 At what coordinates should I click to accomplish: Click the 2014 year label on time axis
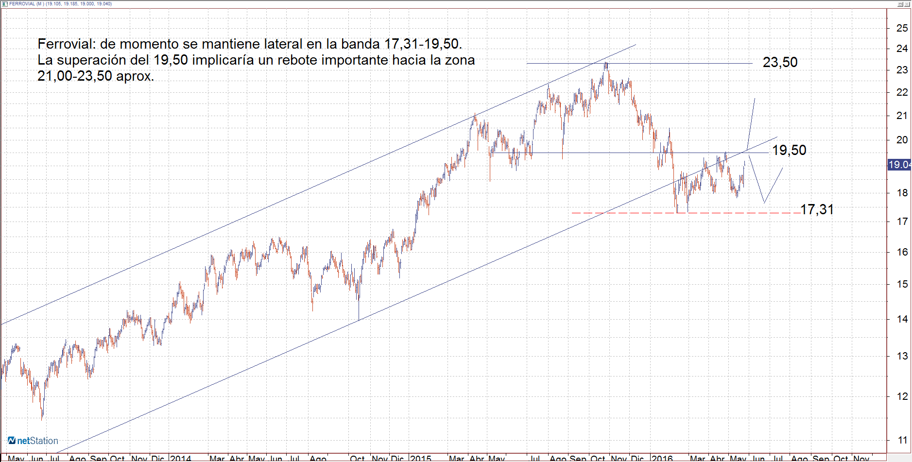coord(181,458)
